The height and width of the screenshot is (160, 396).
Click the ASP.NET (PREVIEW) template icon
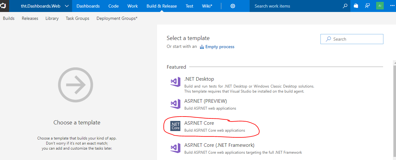[x=175, y=104]
